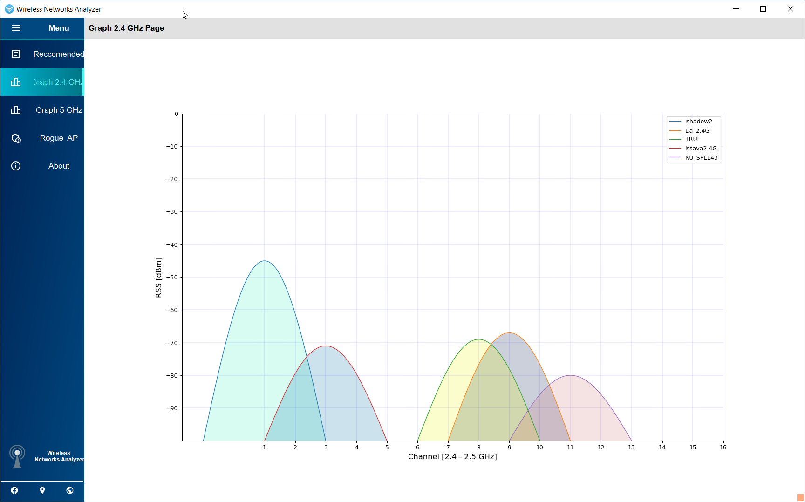Screen dimensions: 805x502
Task: Click the peak of the orange Da_2.4G curve
Action: (x=510, y=333)
